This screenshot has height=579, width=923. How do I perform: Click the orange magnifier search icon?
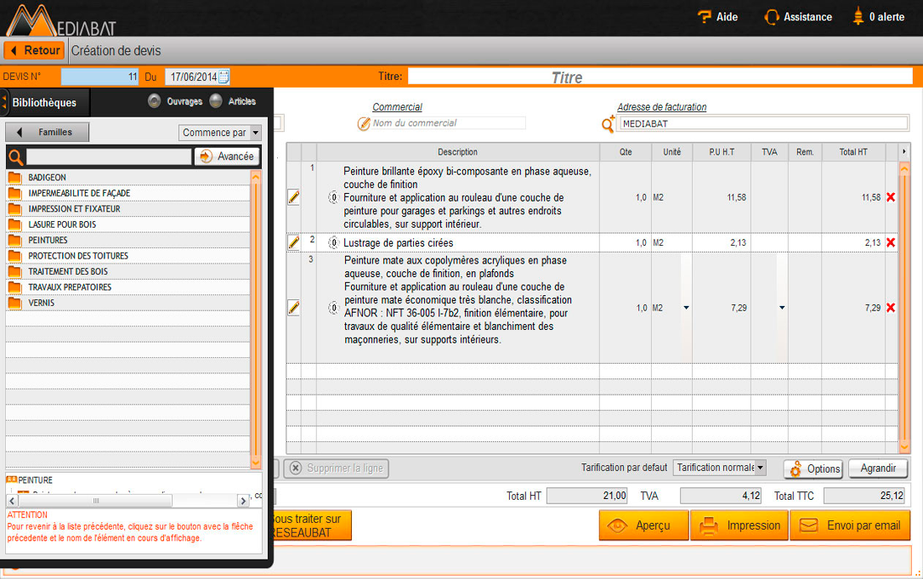pos(16,157)
